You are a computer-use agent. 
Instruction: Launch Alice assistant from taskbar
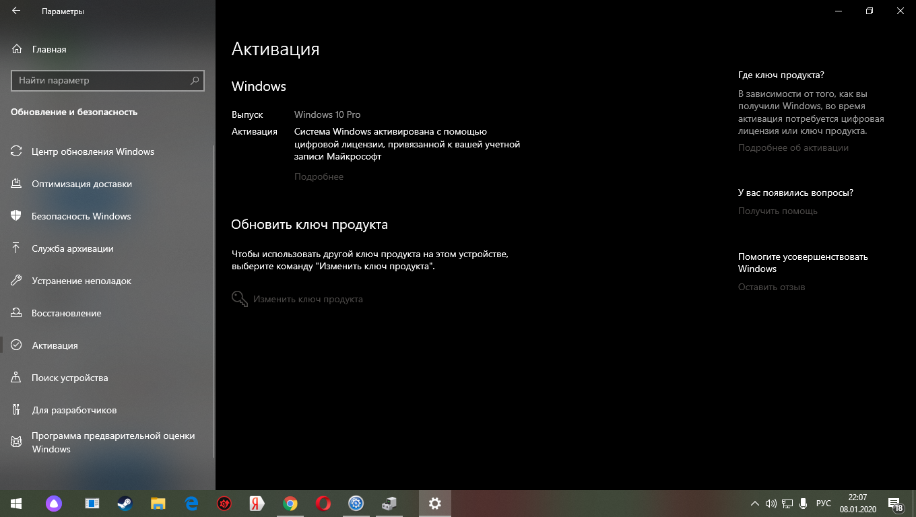53,504
